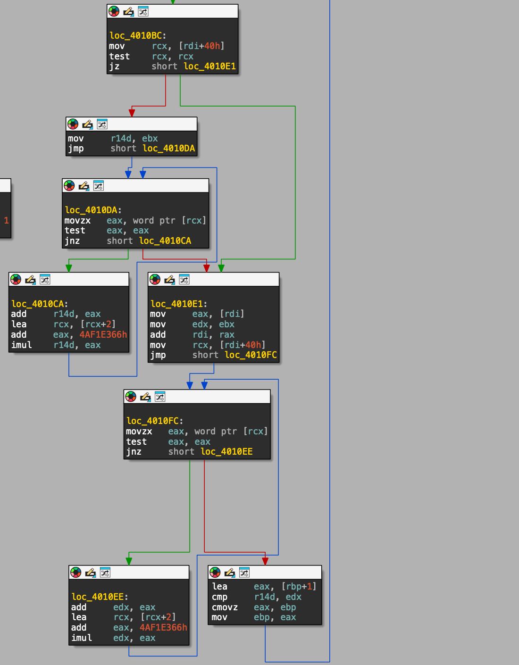This screenshot has height=665, width=519.
Task: Click the 'imul edx, eax' instruction
Action: [x=113, y=638]
